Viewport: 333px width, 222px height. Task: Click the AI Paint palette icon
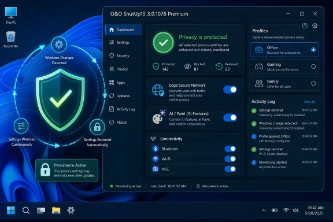(x=158, y=117)
